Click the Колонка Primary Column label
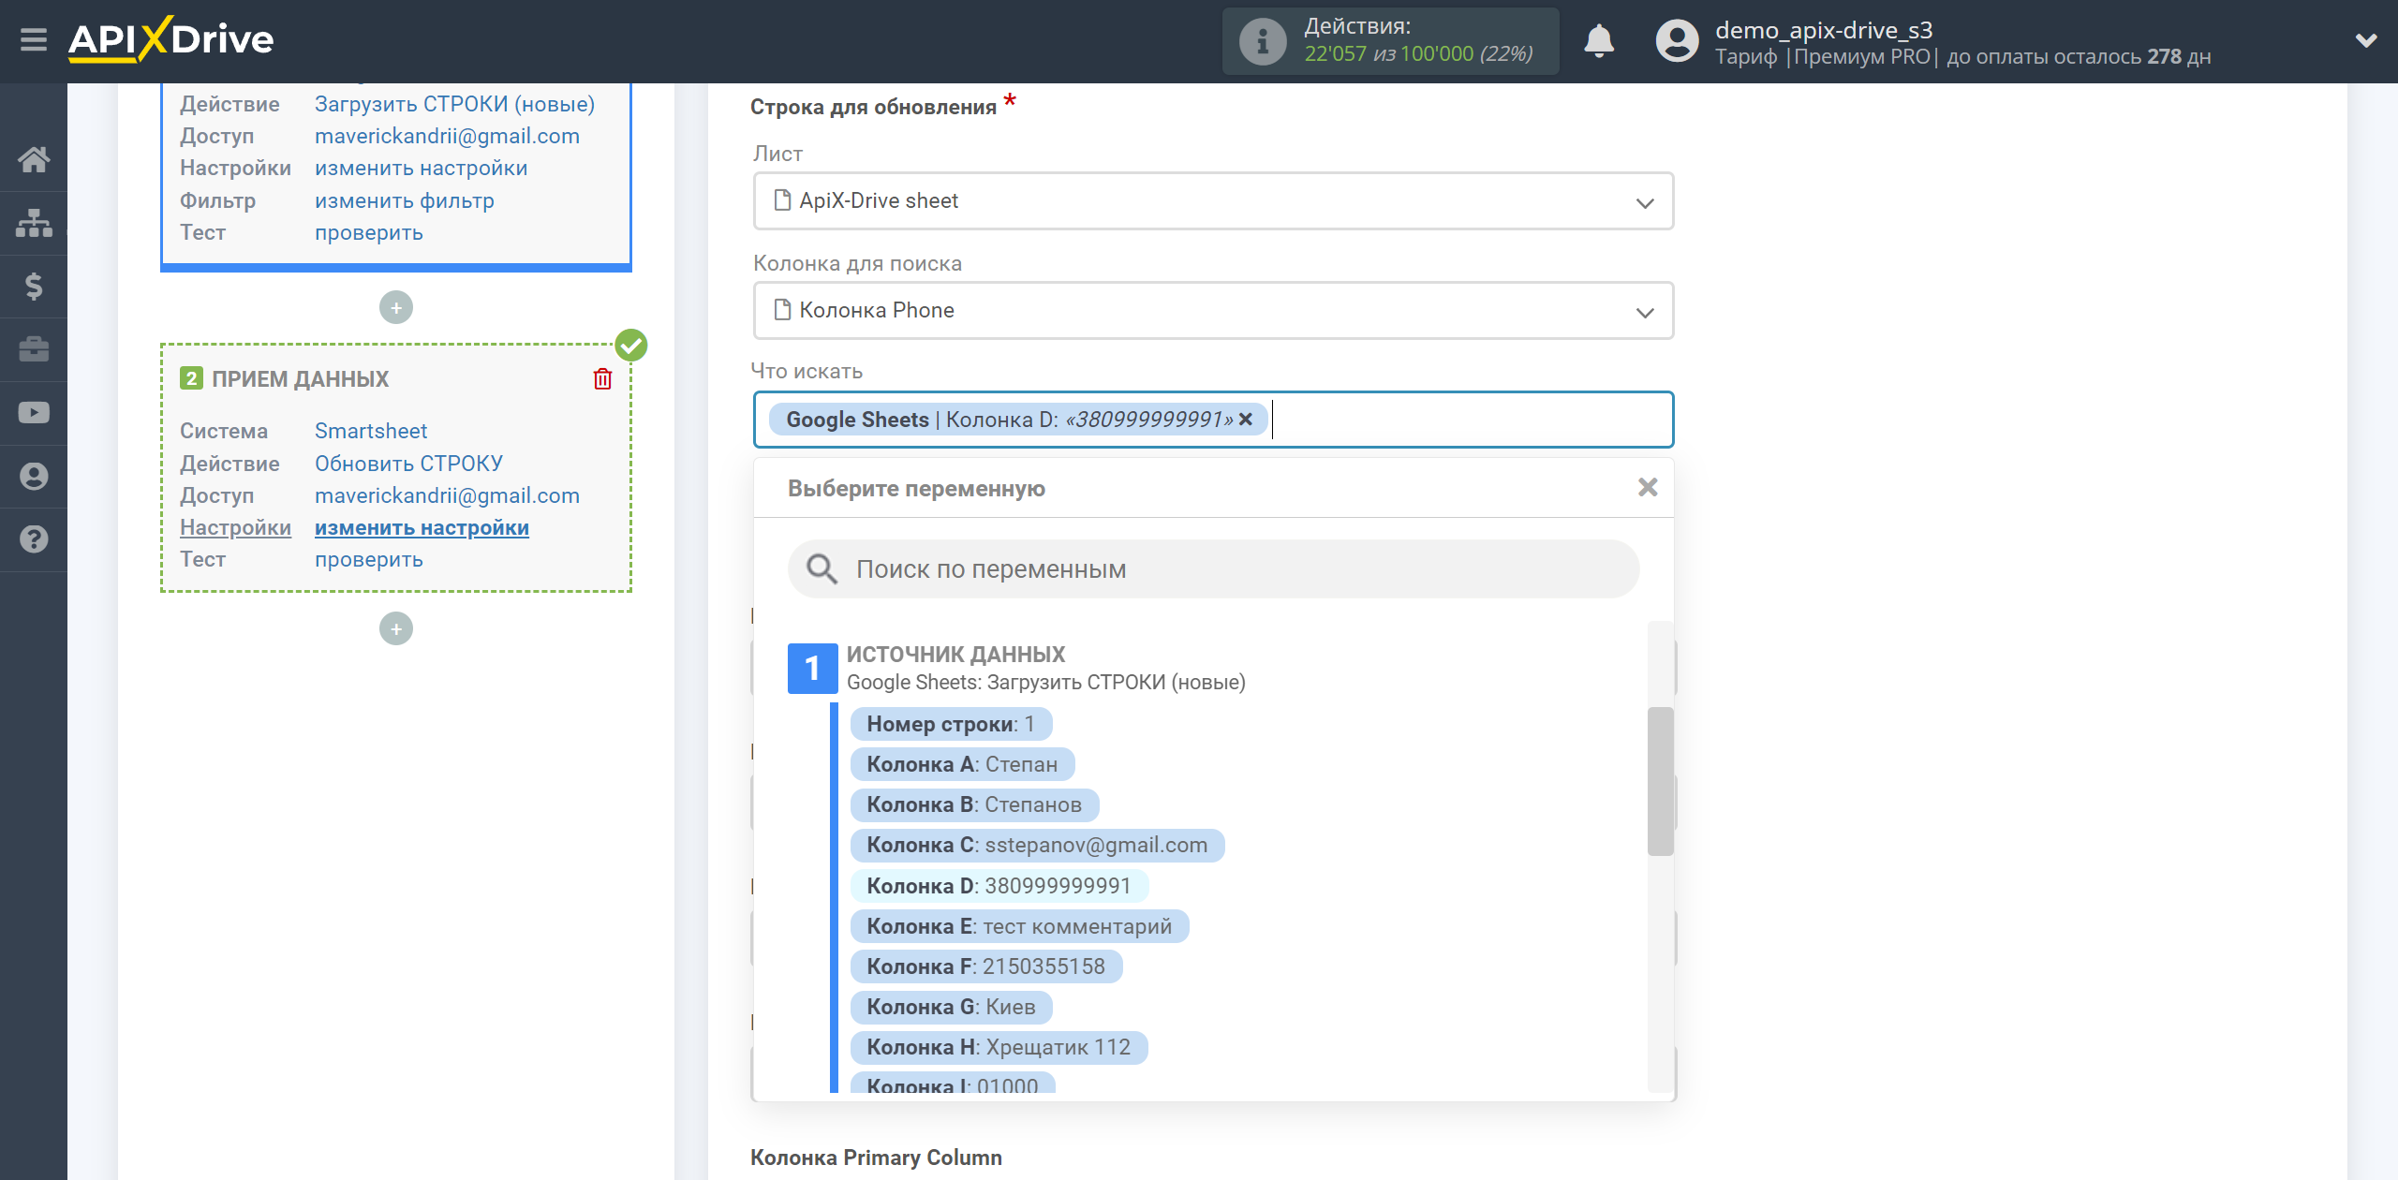This screenshot has width=2398, height=1180. pyautogui.click(x=876, y=1158)
